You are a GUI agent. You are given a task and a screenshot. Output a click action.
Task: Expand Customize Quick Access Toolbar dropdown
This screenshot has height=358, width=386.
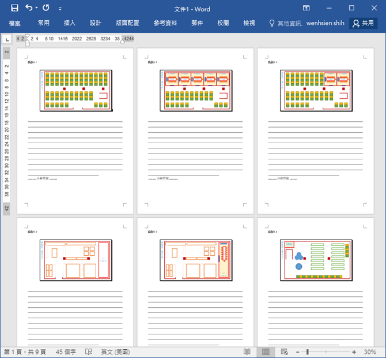(x=60, y=9)
